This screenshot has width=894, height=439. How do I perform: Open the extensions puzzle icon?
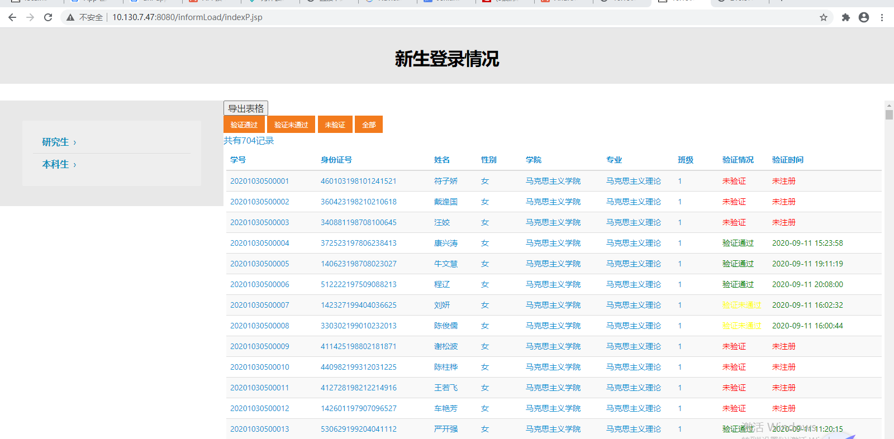pos(846,17)
